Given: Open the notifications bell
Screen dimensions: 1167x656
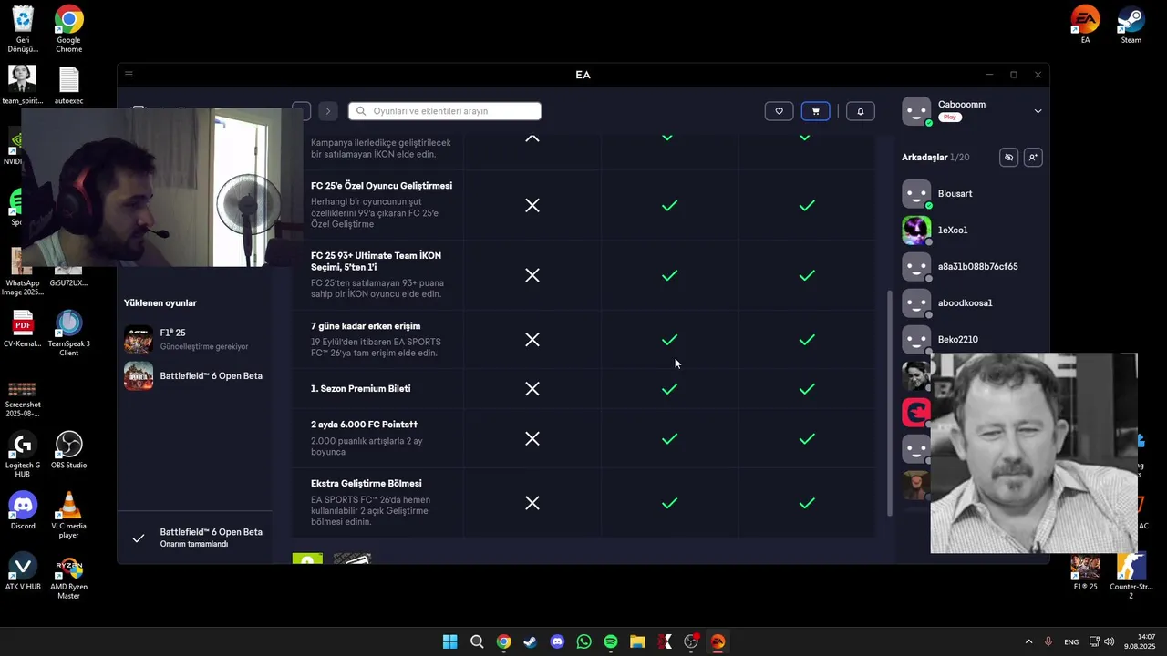Looking at the screenshot, I should (x=861, y=111).
